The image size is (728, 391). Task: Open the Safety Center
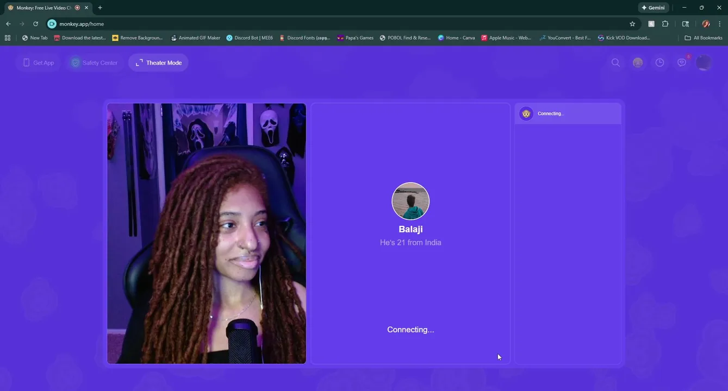pos(94,62)
